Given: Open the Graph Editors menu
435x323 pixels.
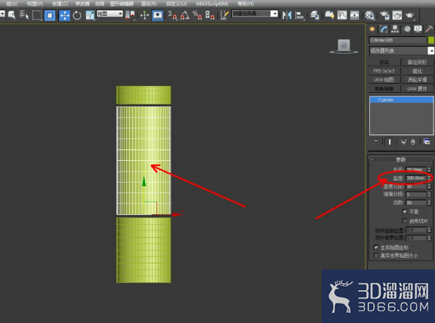Looking at the screenshot, I should (x=122, y=4).
